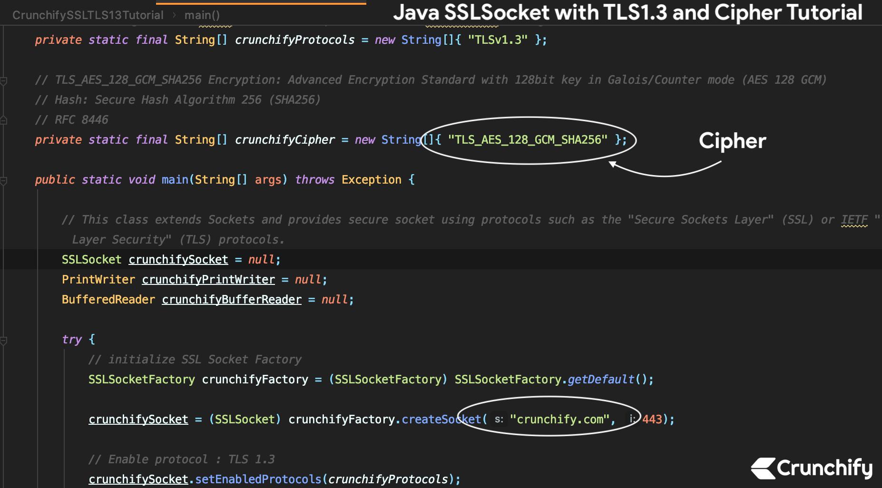Image resolution: width=882 pixels, height=488 pixels.
Task: Place cursor on the "TLS_AES_128_GCM_SHA256" cipher string
Action: pos(528,140)
